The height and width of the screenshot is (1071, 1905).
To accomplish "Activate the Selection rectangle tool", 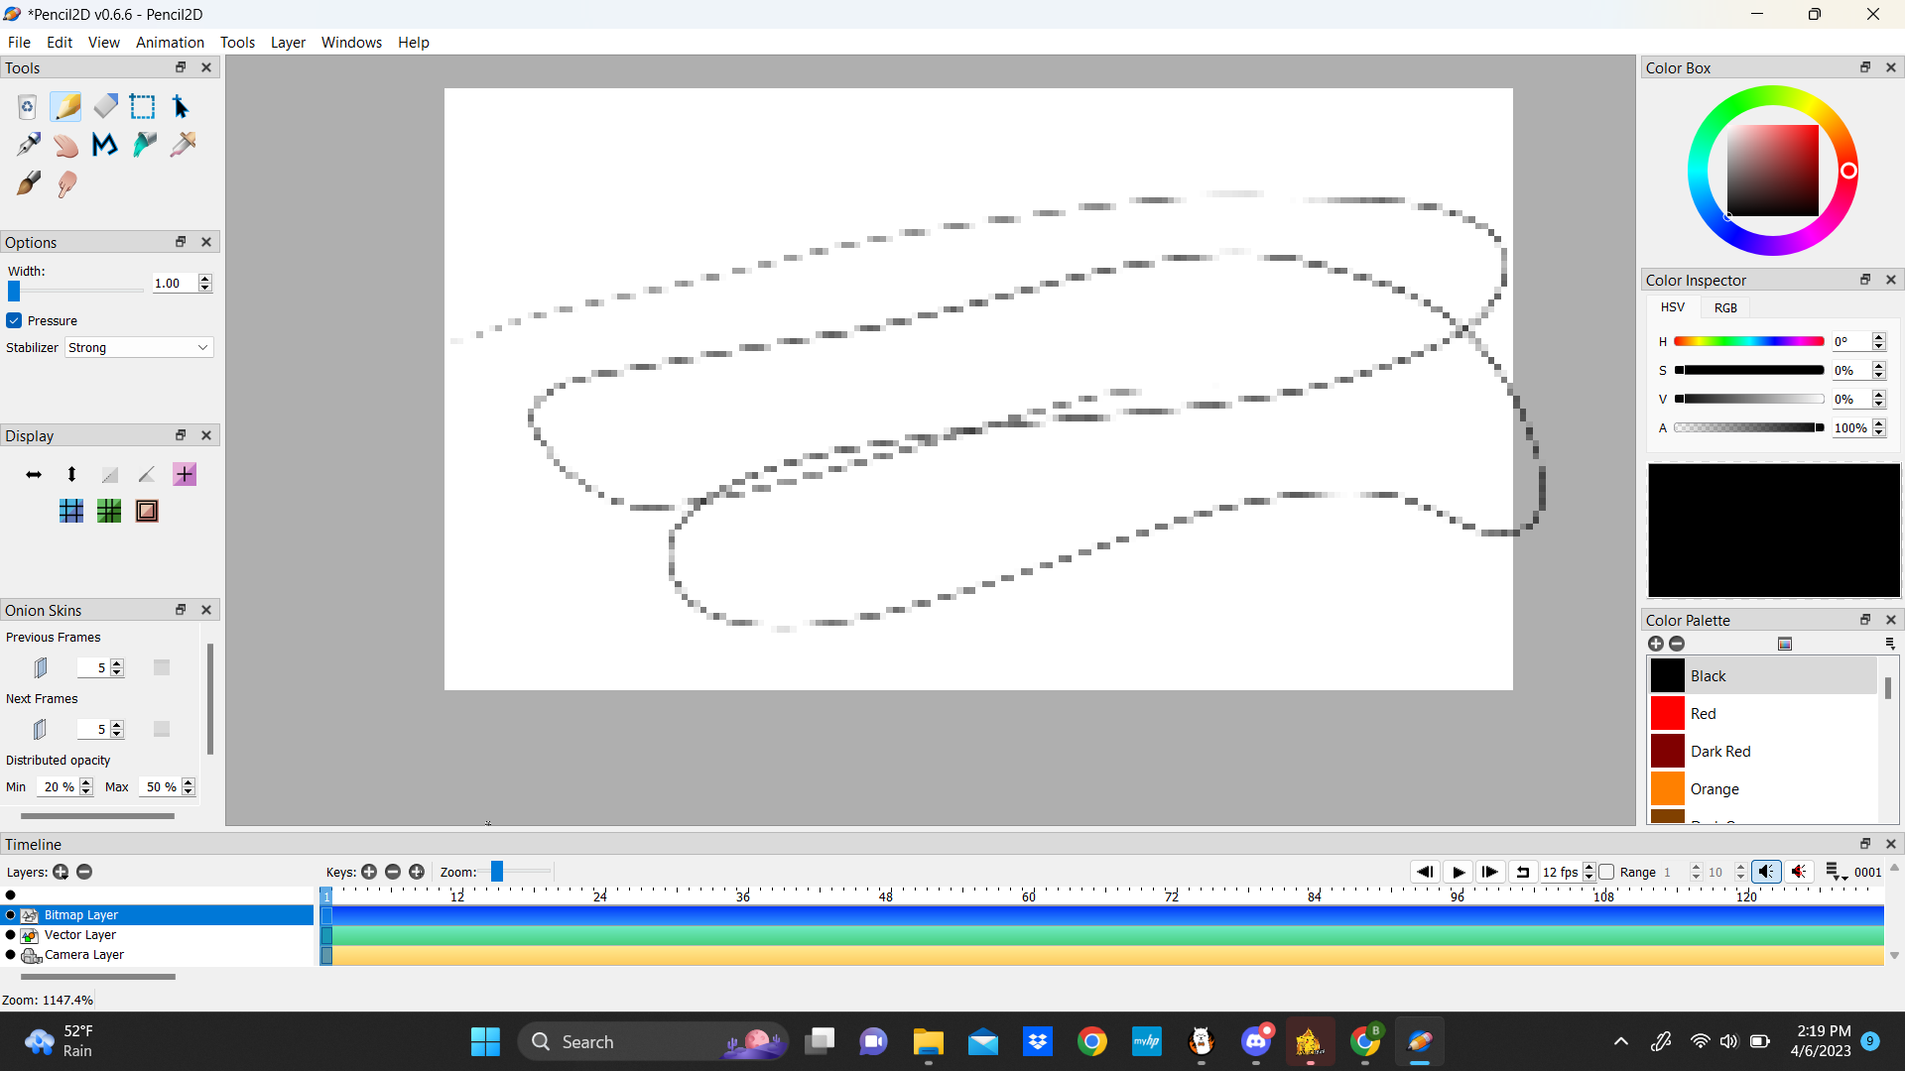I will tap(143, 106).
